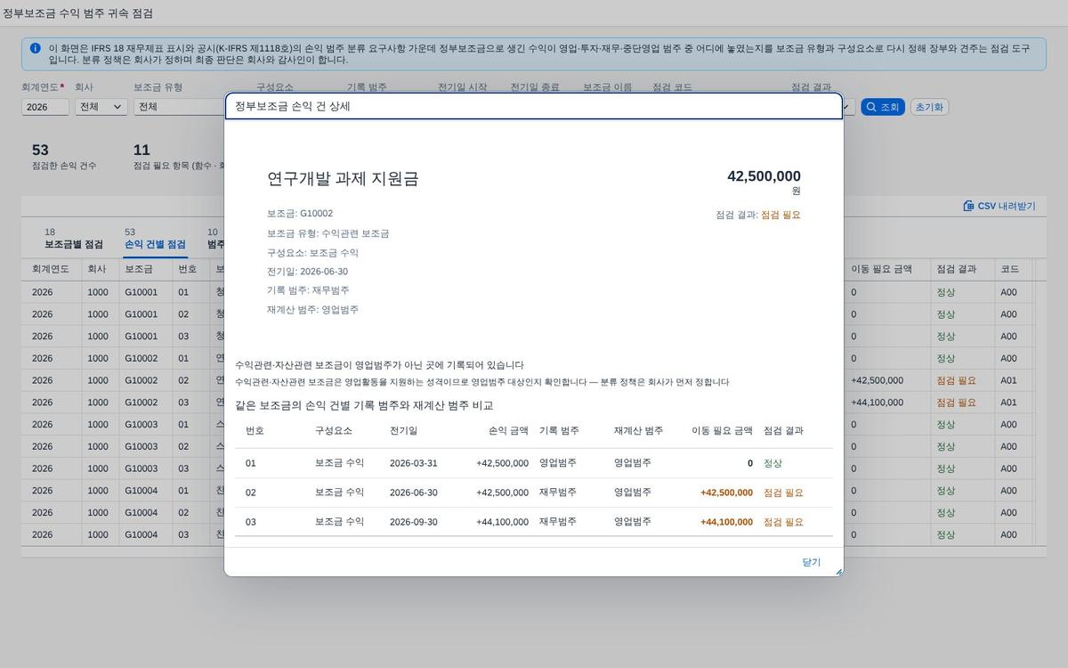Click the 이동 필요 금액 header in the background table
The image size is (1068, 668).
(881, 269)
